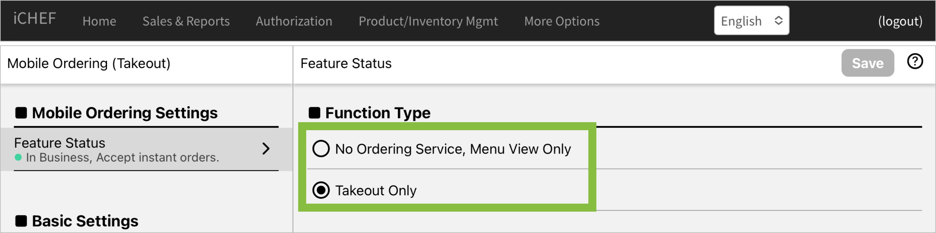Open the help question mark icon

coord(915,61)
